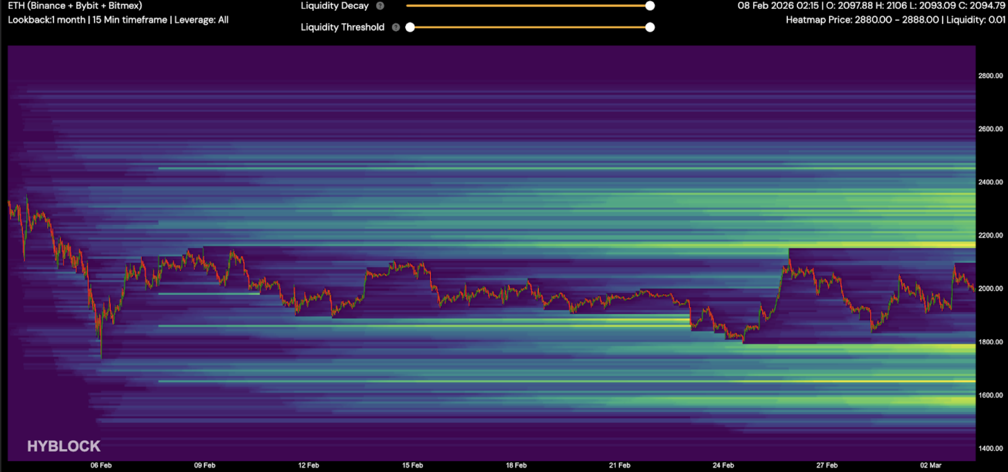Click the 27 Feb date label
The image size is (1008, 472).
click(827, 465)
